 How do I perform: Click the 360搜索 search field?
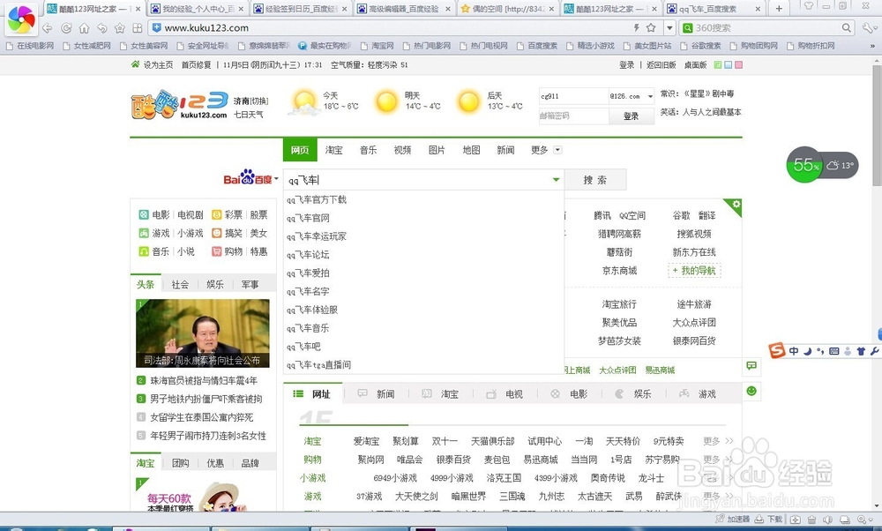765,27
